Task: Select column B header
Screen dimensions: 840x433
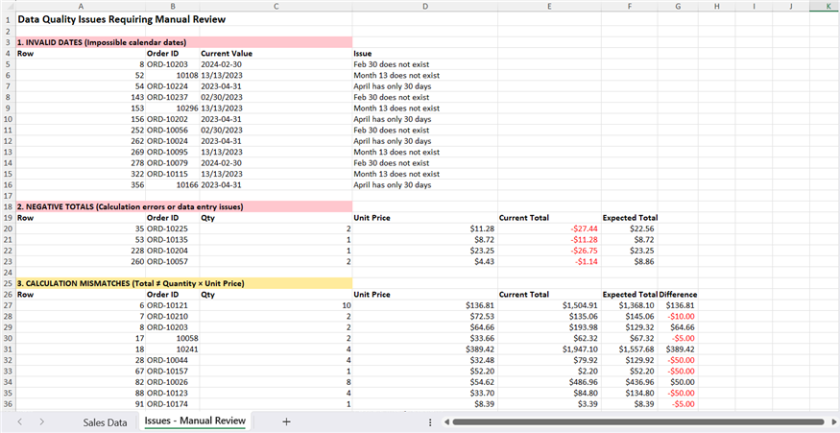Action: [173, 7]
